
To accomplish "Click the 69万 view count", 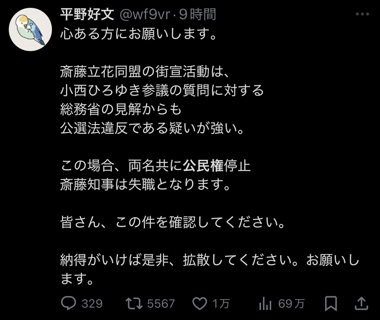I will 291,303.
